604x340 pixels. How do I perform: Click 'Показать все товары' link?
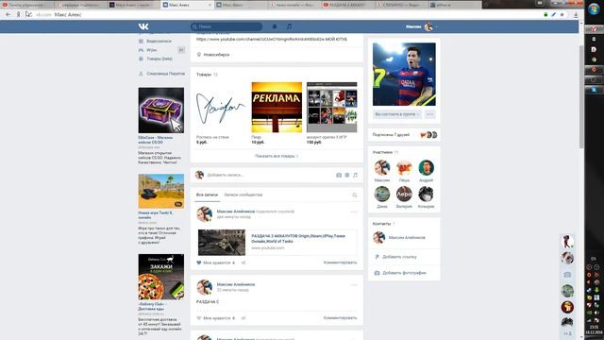click(x=277, y=156)
